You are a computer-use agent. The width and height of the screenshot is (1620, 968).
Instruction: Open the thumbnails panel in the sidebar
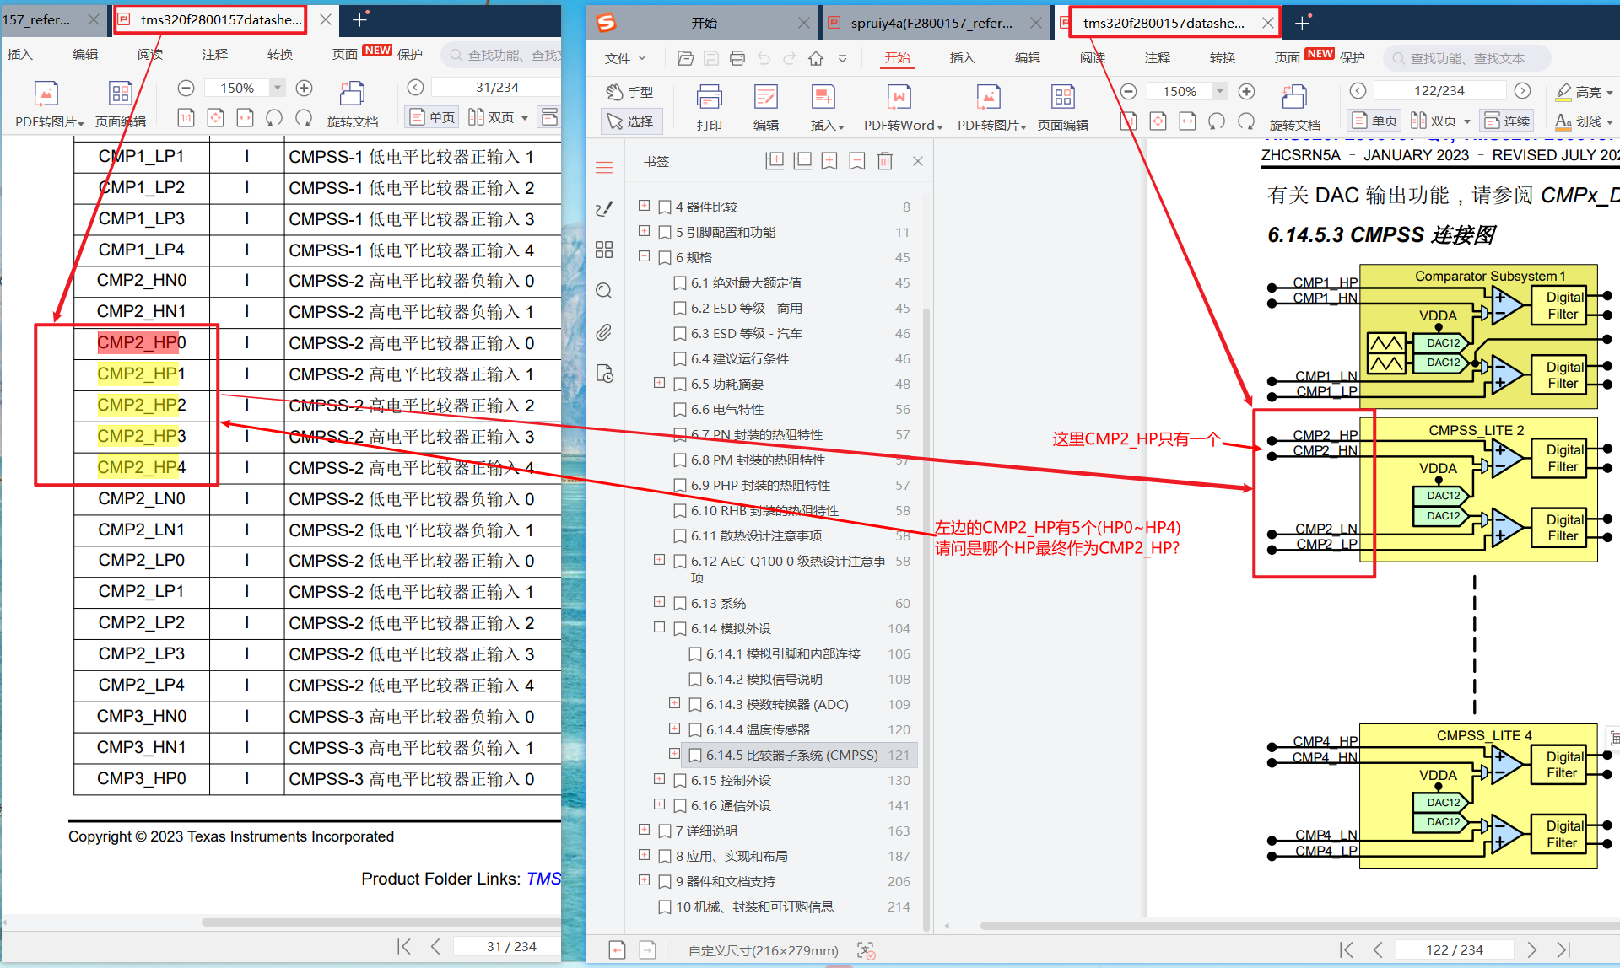(604, 250)
